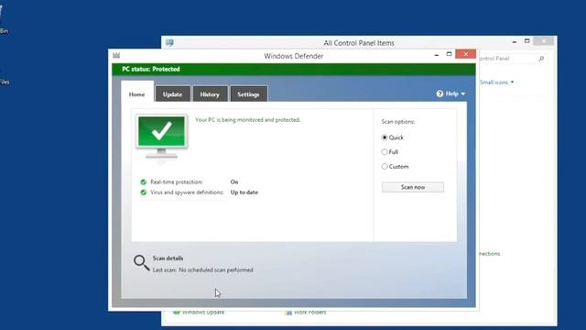This screenshot has height=330, width=586.
Task: Click 'Your PC is being monitored and protected' text
Action: tap(248, 120)
